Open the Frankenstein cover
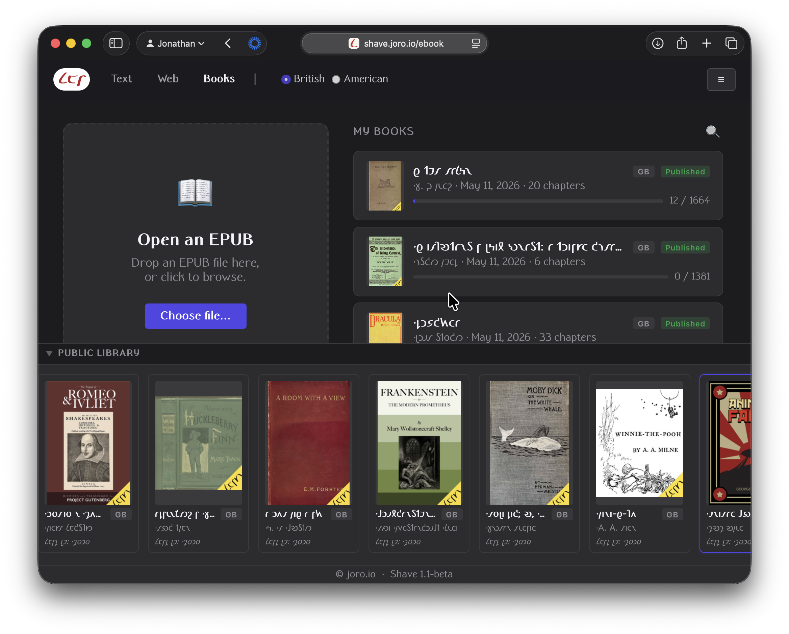The image size is (789, 634). [x=419, y=443]
